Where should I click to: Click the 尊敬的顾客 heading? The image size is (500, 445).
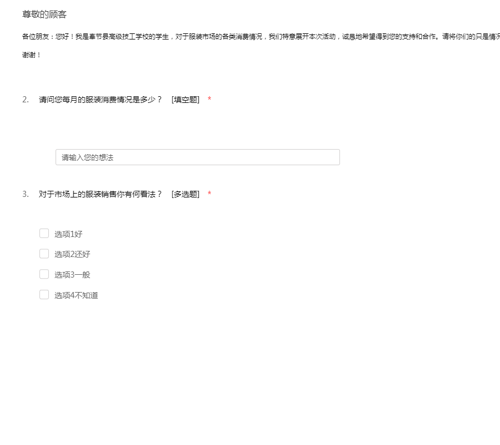coord(44,14)
